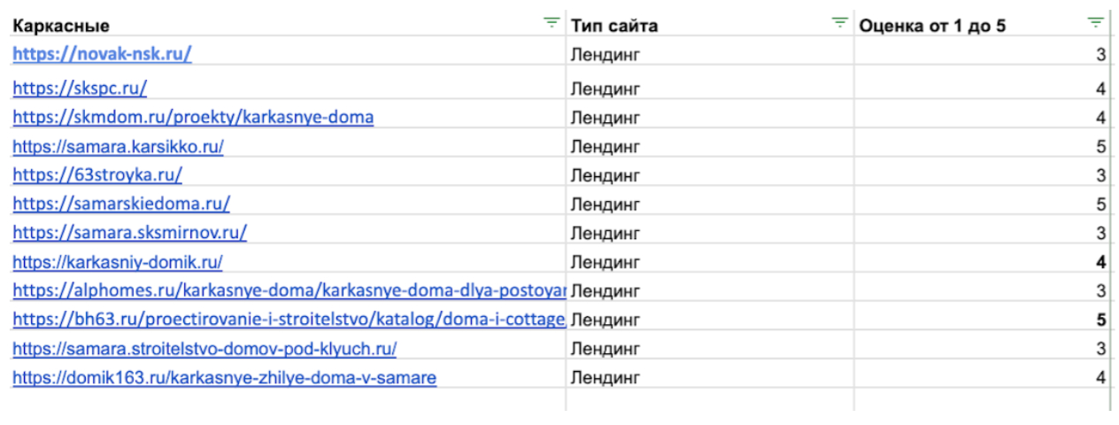1119x425 pixels.
Task: Open the bh63.ru katalog link
Action: tap(289, 320)
